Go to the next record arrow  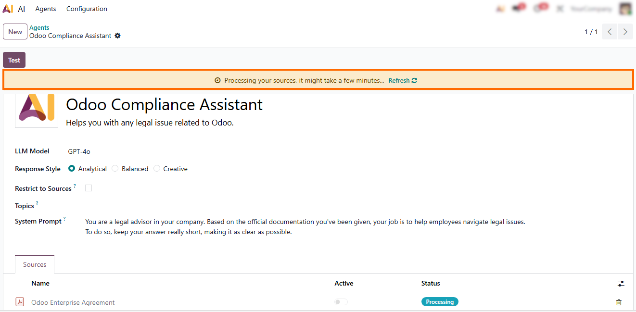pos(625,32)
